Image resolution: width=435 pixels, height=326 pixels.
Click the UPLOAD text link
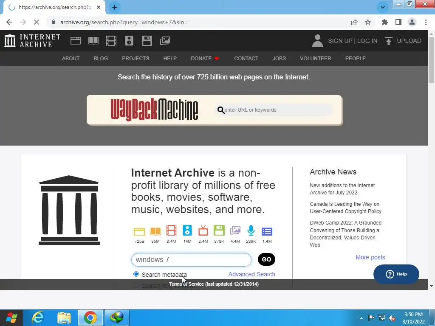pos(409,41)
